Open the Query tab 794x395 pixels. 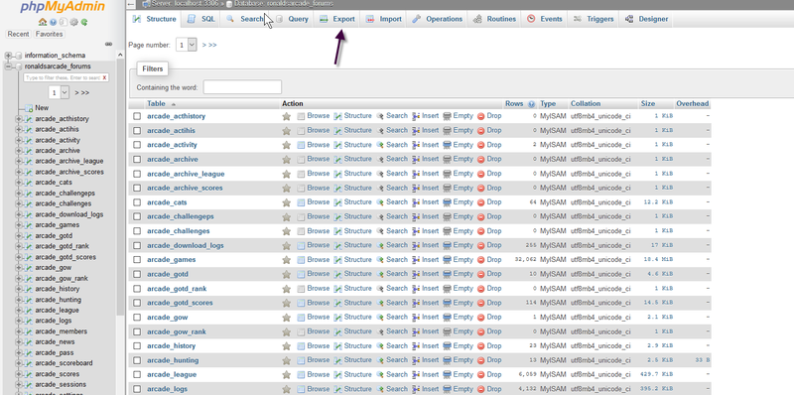(x=293, y=19)
